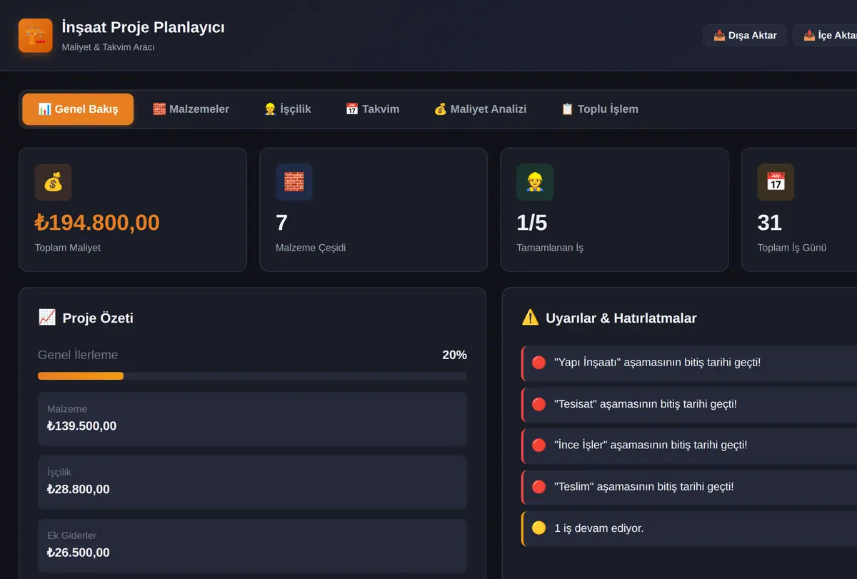
Task: Click the red dot on the Teslim alert
Action: tap(538, 487)
